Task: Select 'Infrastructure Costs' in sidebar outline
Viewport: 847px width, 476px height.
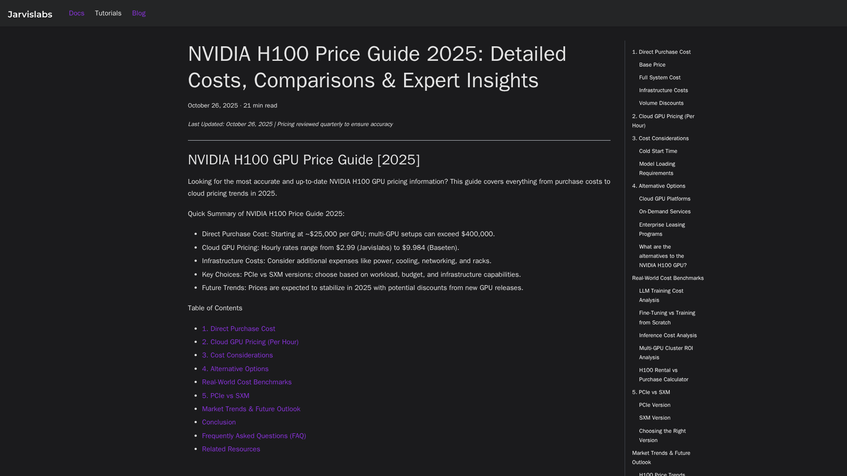Action: pos(663,90)
